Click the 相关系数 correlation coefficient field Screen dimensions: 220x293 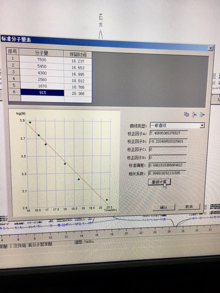[167, 173]
